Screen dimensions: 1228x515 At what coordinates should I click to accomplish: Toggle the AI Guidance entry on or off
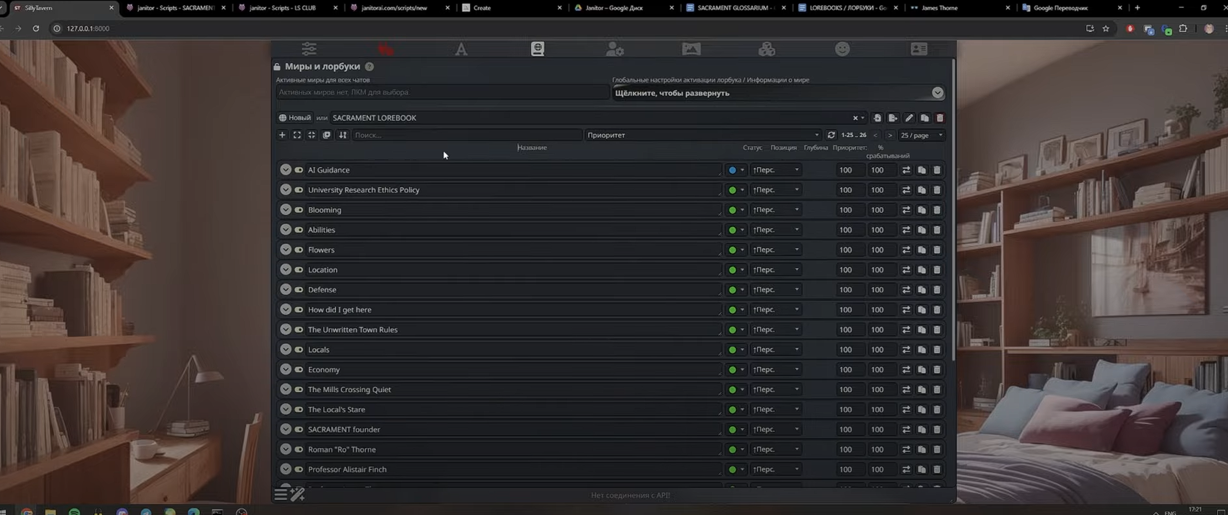tap(299, 170)
